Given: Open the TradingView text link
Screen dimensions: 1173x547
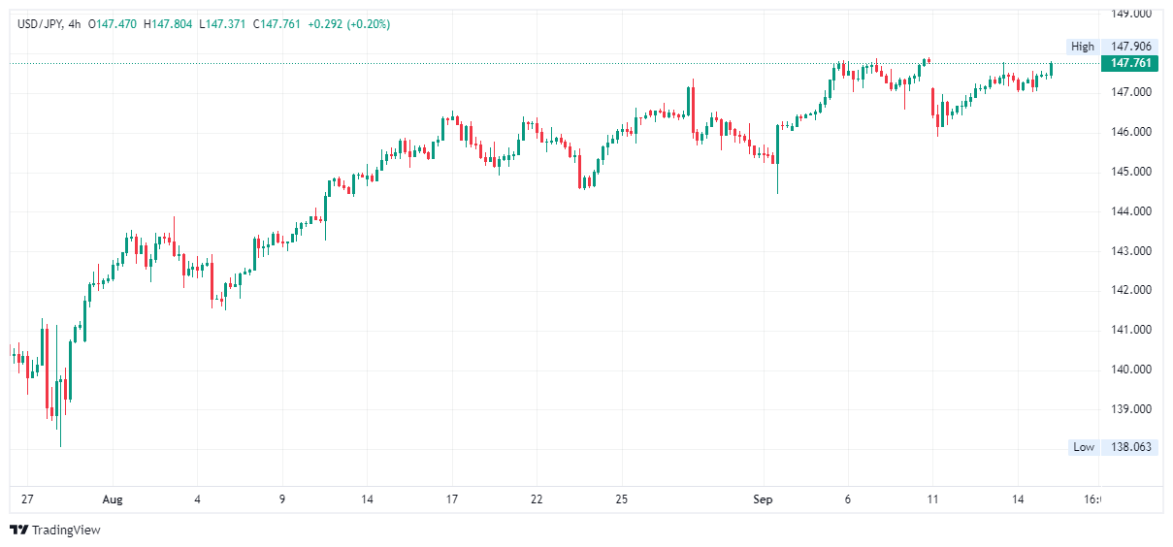Looking at the screenshot, I should 65,530.
